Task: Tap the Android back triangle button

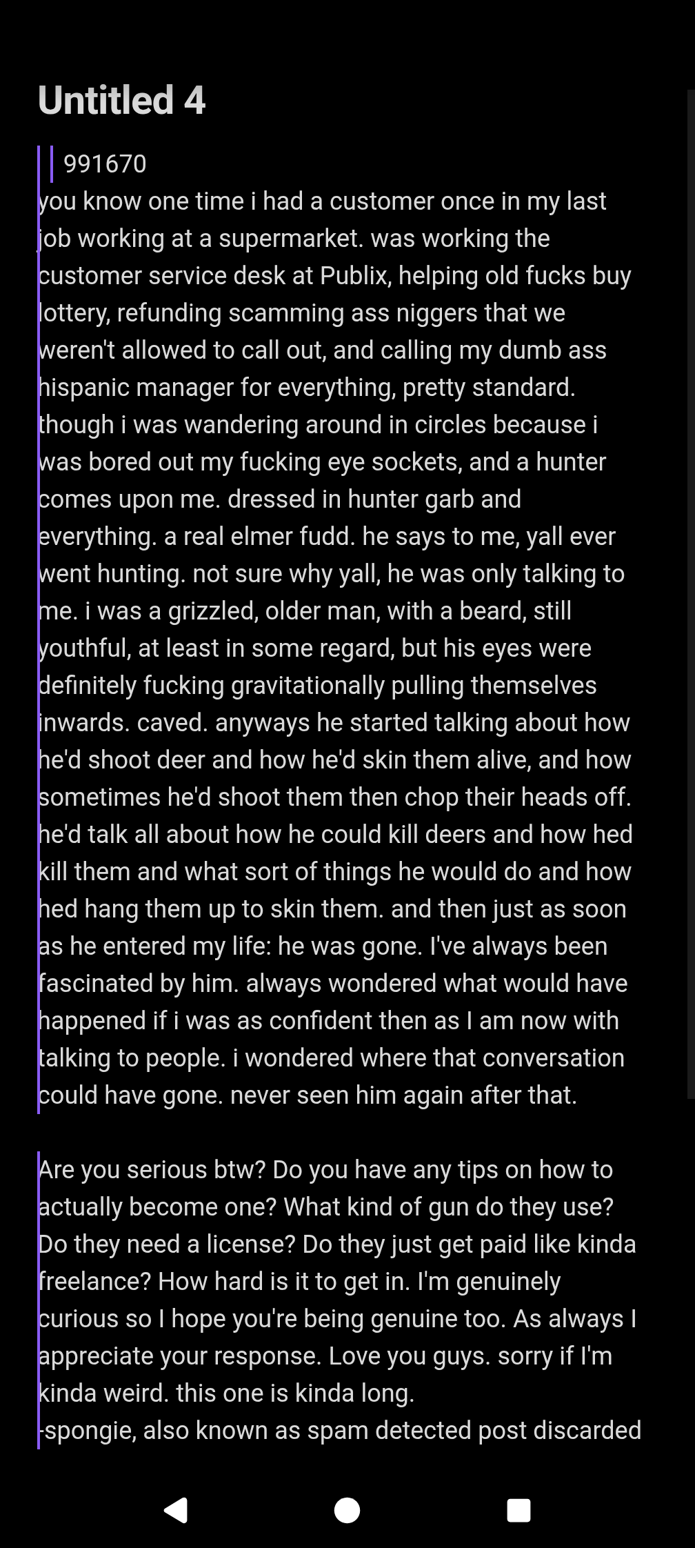Action: [176, 1510]
